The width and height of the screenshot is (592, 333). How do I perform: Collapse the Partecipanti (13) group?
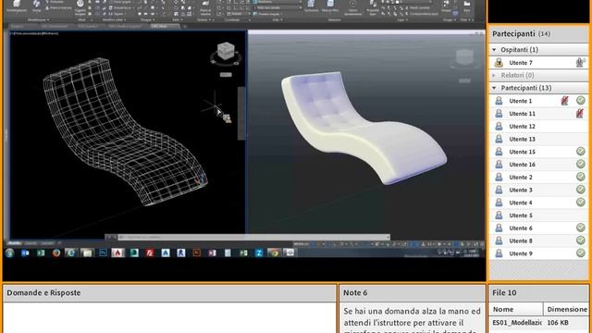click(494, 88)
